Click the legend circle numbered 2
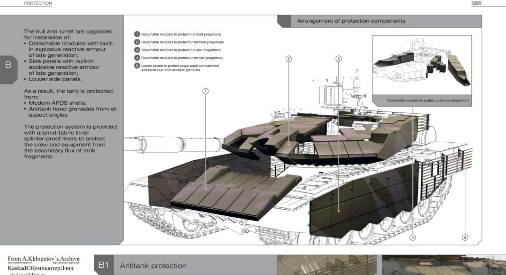Viewport: 506px width, 275px height. [x=137, y=42]
